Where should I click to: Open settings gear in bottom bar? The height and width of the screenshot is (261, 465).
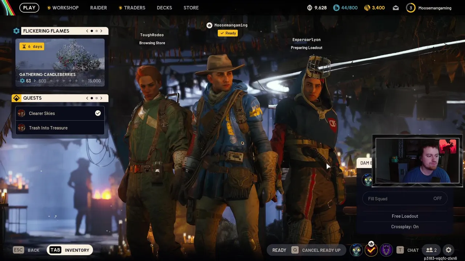pos(449,250)
